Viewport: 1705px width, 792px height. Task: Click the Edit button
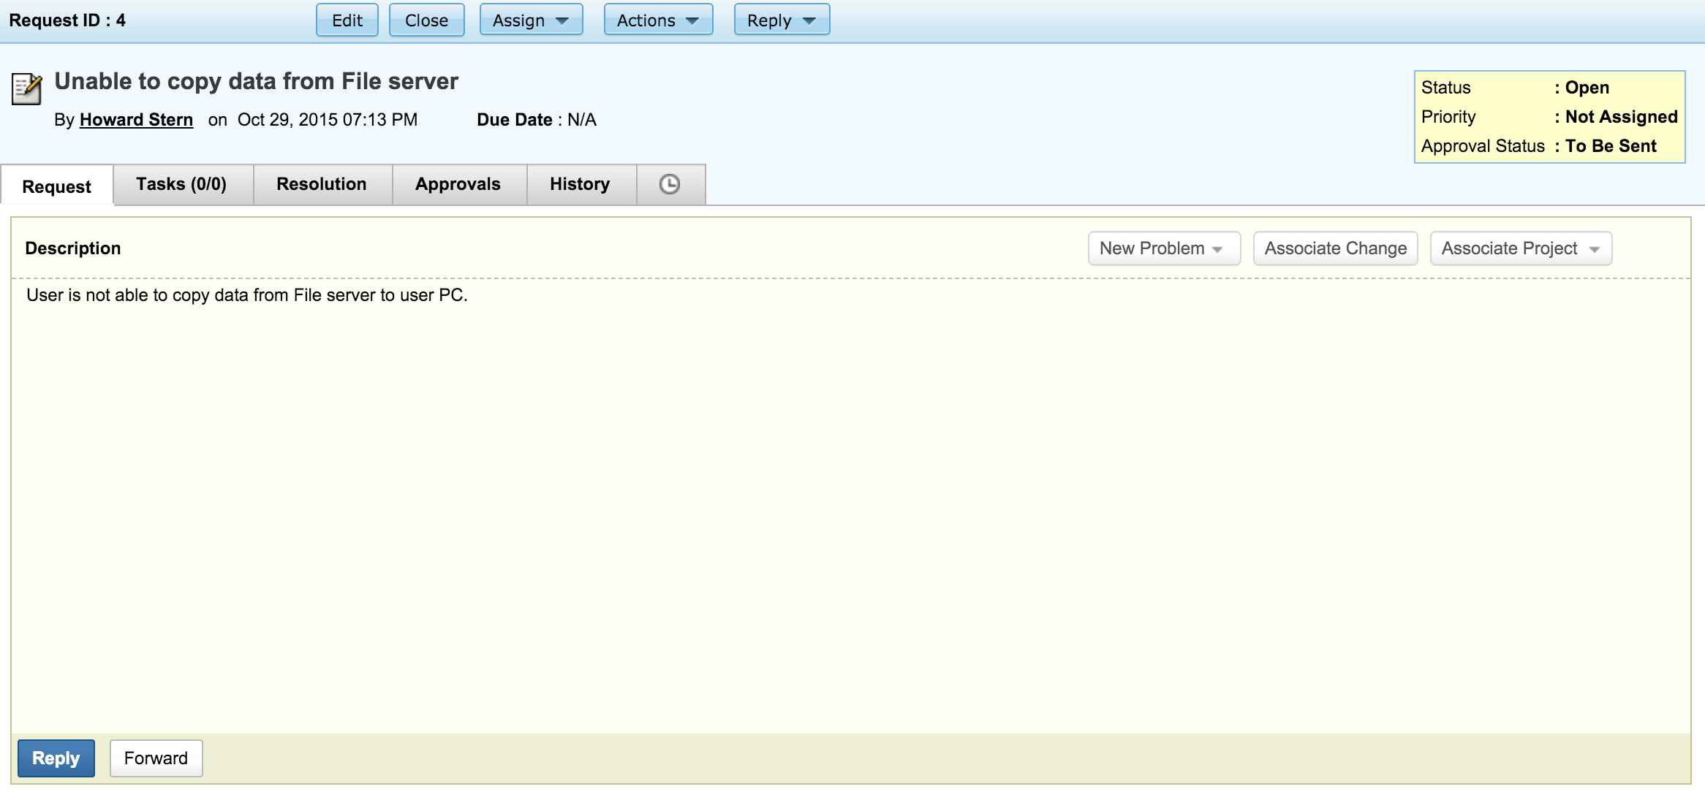347,20
